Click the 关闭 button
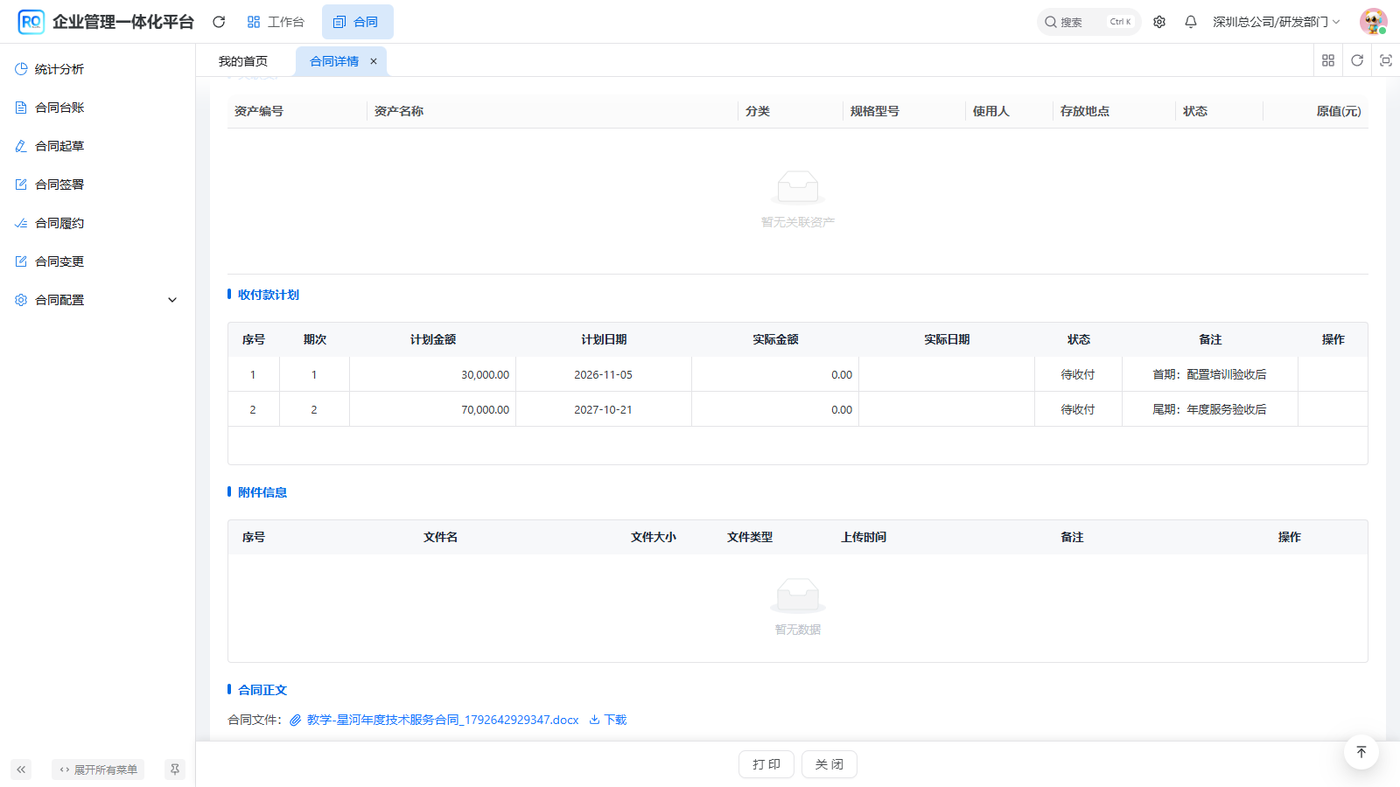This screenshot has height=787, width=1400. [829, 764]
